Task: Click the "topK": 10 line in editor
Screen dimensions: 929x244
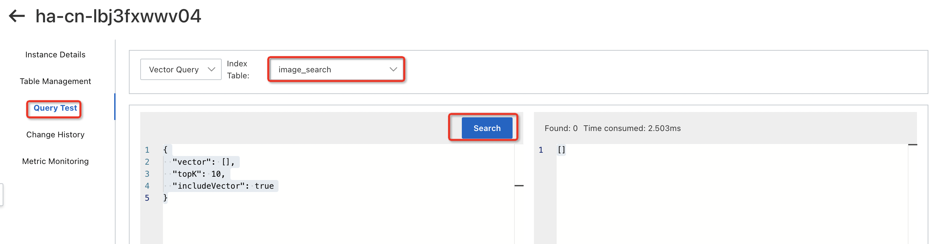Action: [x=198, y=174]
